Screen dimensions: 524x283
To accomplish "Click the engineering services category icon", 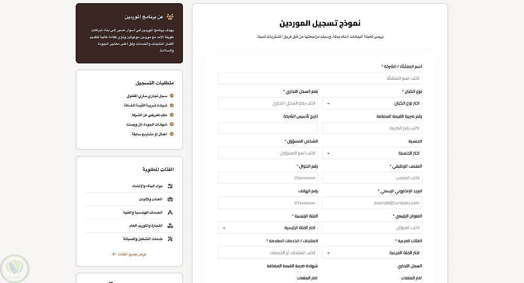I will pyautogui.click(x=170, y=212).
